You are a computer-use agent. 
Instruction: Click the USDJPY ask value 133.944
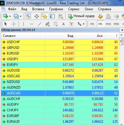point(97,59)
